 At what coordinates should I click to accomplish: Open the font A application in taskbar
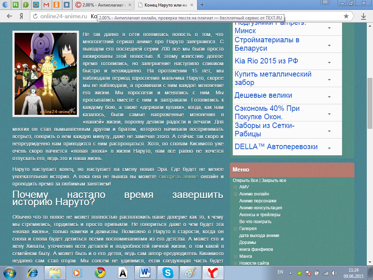click(x=123, y=273)
